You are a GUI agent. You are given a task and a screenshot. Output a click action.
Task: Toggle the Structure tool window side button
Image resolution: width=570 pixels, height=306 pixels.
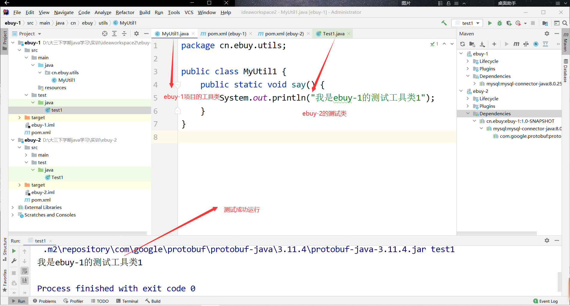[x=4, y=249]
